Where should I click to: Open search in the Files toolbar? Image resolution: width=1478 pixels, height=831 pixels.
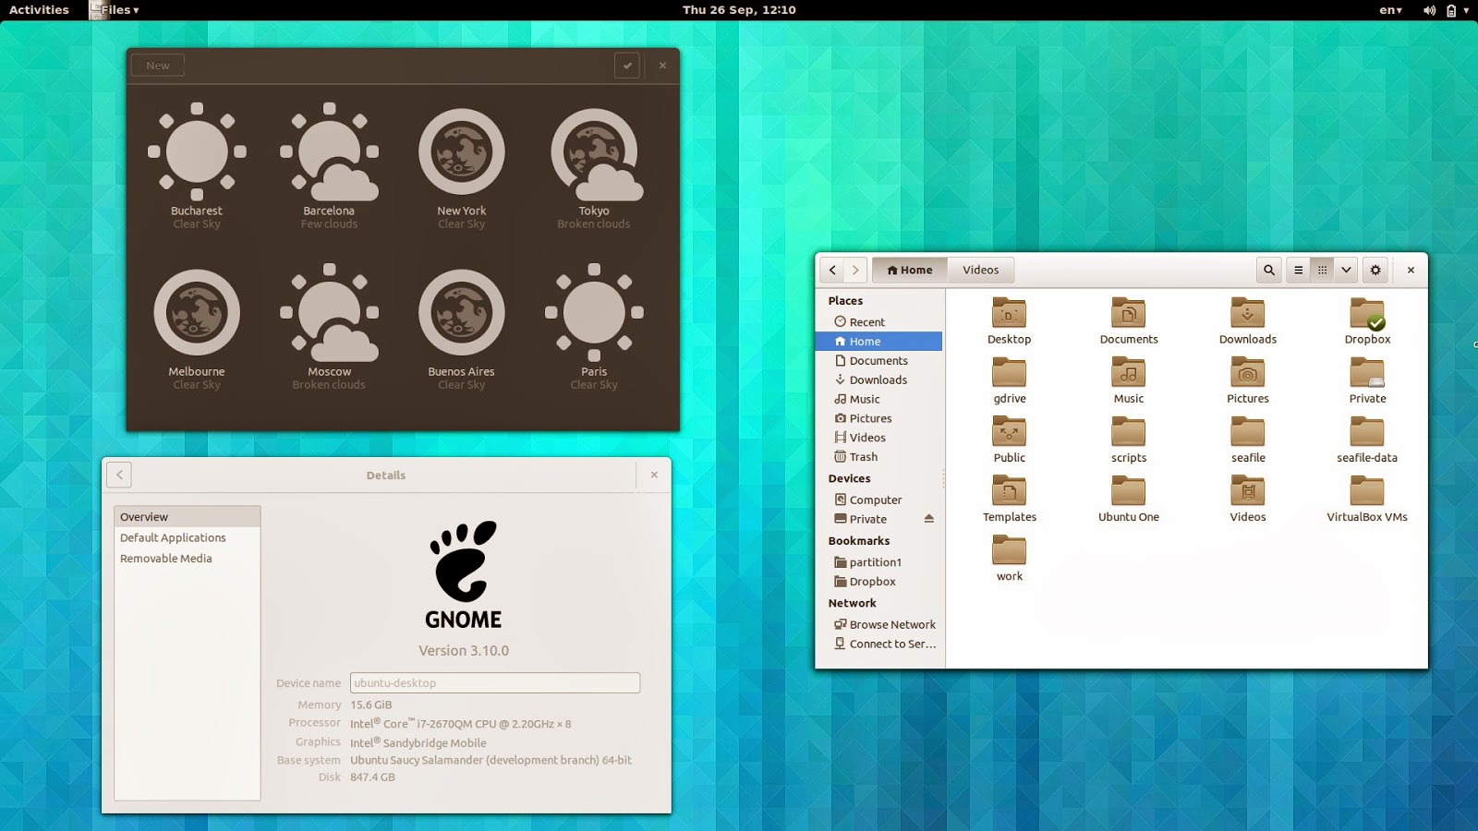[x=1268, y=270]
